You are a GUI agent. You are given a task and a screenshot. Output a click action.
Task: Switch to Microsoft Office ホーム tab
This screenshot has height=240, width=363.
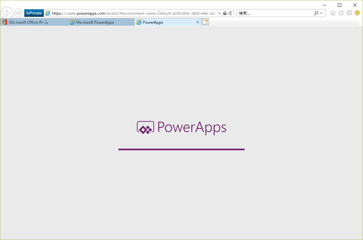pos(34,22)
